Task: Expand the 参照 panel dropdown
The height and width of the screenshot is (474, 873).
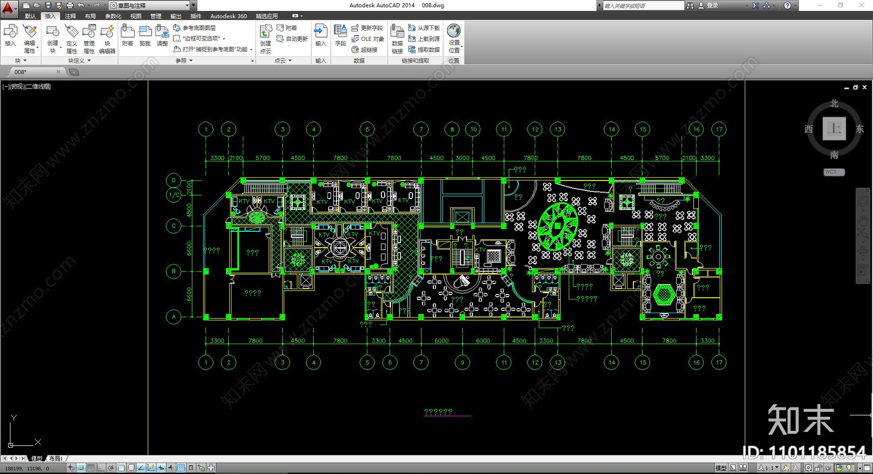Action: pyautogui.click(x=184, y=61)
